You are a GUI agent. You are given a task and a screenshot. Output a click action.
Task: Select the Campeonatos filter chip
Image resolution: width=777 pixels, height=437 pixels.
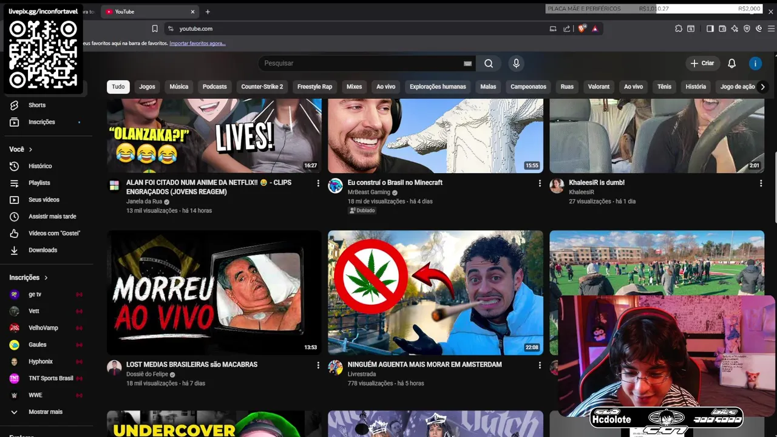point(528,87)
